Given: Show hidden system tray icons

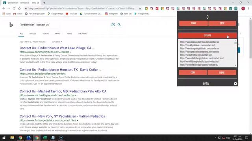Looking at the screenshot, I should 215,137.
